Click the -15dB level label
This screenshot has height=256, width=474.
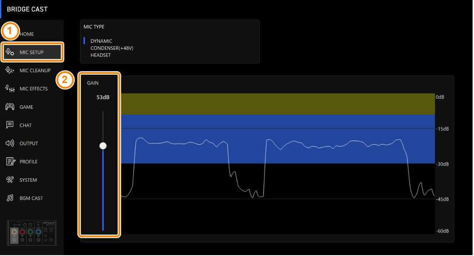click(442, 129)
